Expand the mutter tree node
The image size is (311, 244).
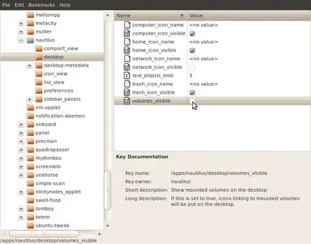(x=21, y=32)
